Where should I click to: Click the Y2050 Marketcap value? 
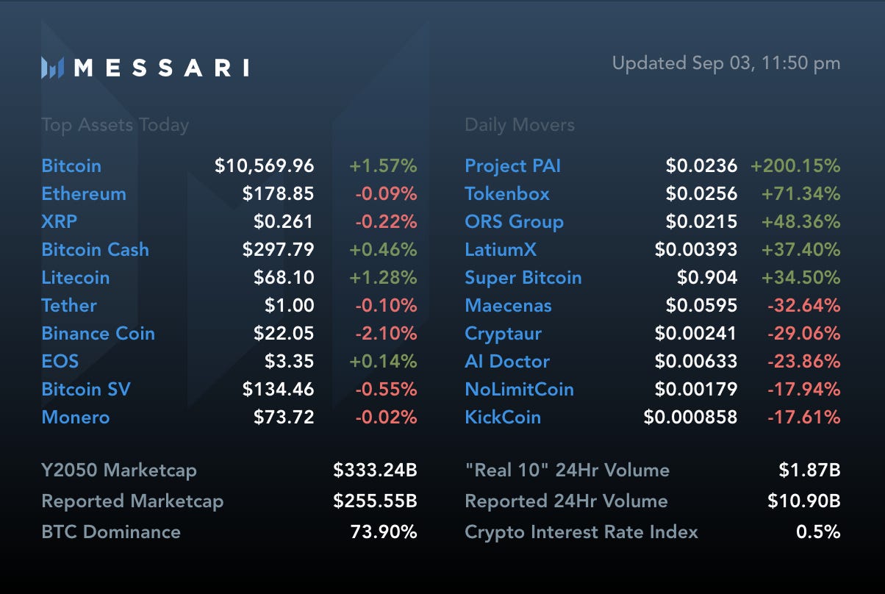click(x=375, y=470)
